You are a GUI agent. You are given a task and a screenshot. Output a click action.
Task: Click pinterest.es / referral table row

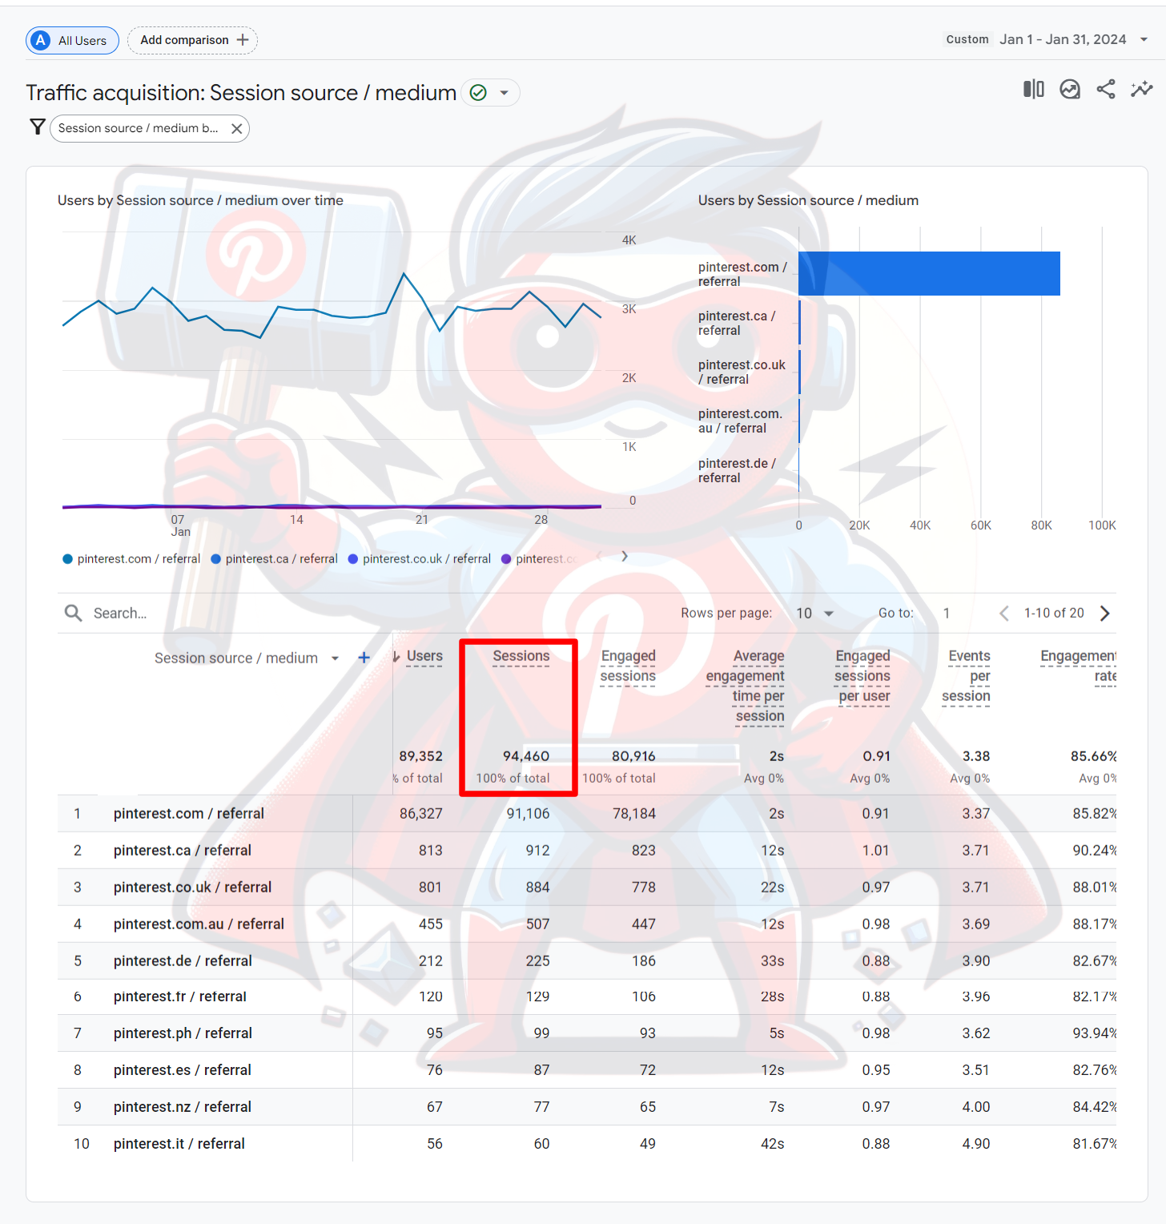pyautogui.click(x=587, y=1070)
